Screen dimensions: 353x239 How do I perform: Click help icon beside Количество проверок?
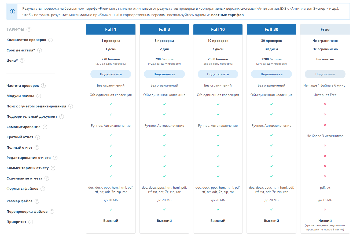[50, 40]
